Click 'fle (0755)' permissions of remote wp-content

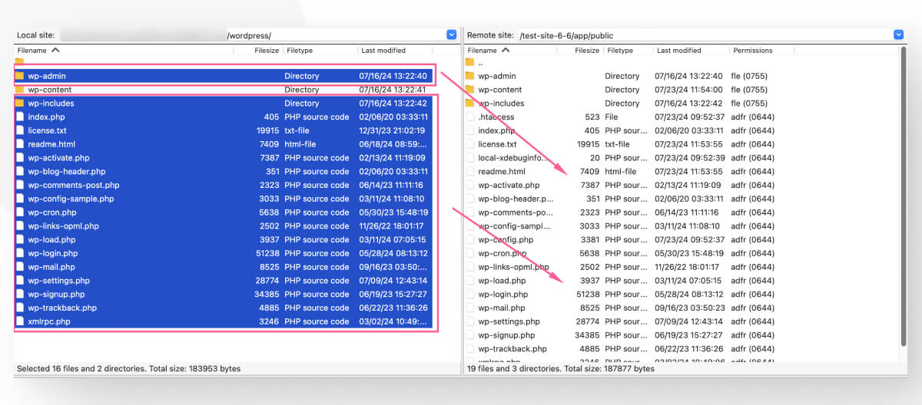(x=748, y=90)
